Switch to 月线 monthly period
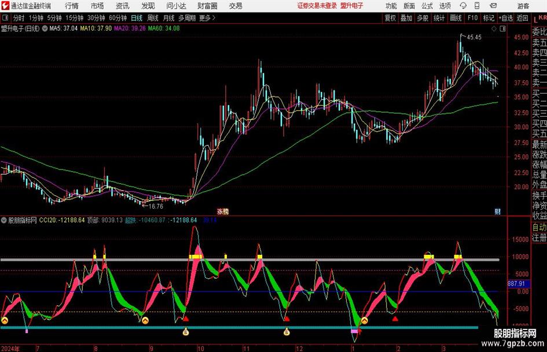 [169, 18]
